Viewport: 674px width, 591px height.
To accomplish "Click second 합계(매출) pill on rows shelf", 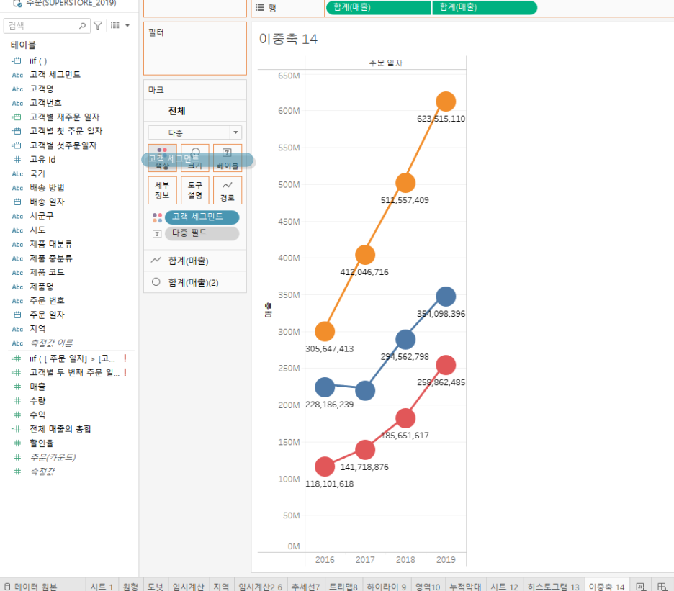I will tap(485, 7).
